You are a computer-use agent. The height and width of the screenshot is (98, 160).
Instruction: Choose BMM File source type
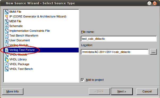pyautogui.click(x=15, y=12)
